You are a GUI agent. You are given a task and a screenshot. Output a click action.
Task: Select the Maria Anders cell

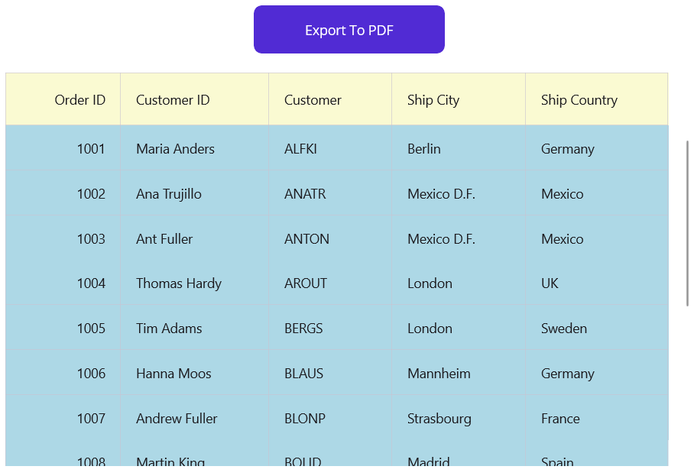click(175, 149)
